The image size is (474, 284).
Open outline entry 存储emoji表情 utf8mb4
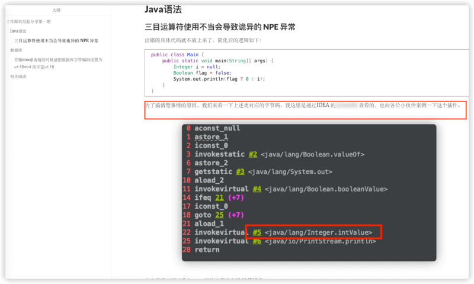[x=58, y=60]
